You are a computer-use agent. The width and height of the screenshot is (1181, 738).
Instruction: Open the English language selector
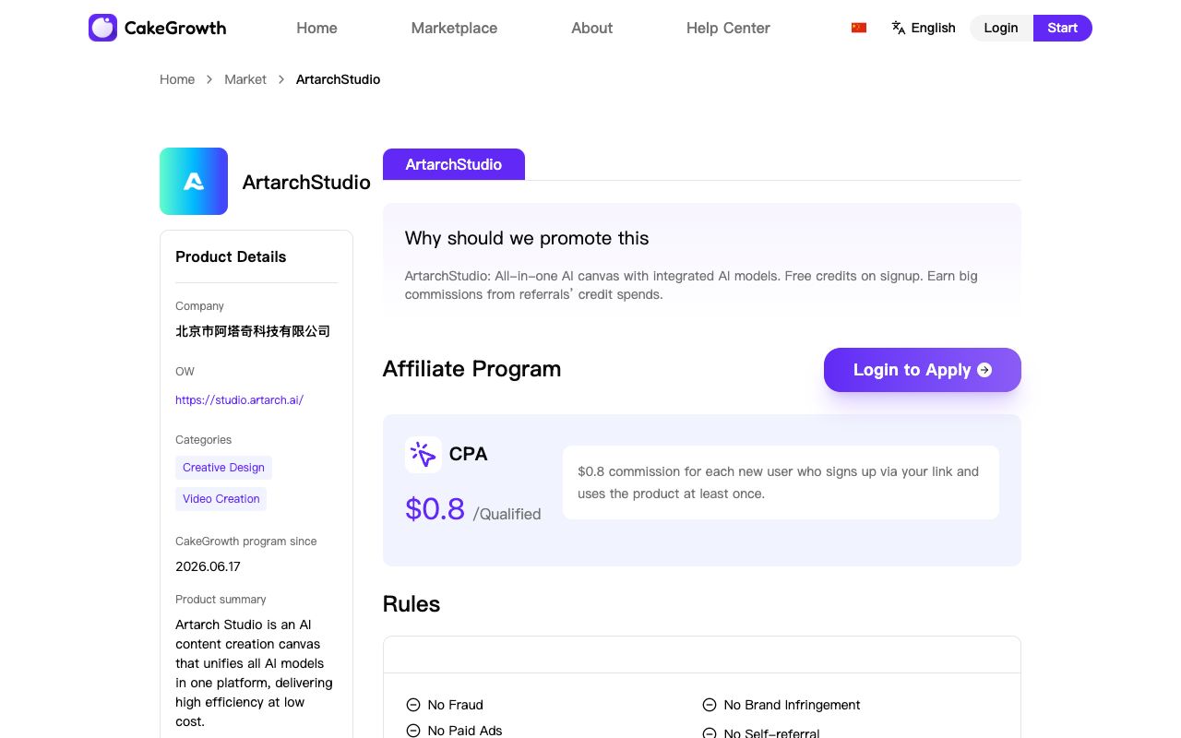point(924,28)
